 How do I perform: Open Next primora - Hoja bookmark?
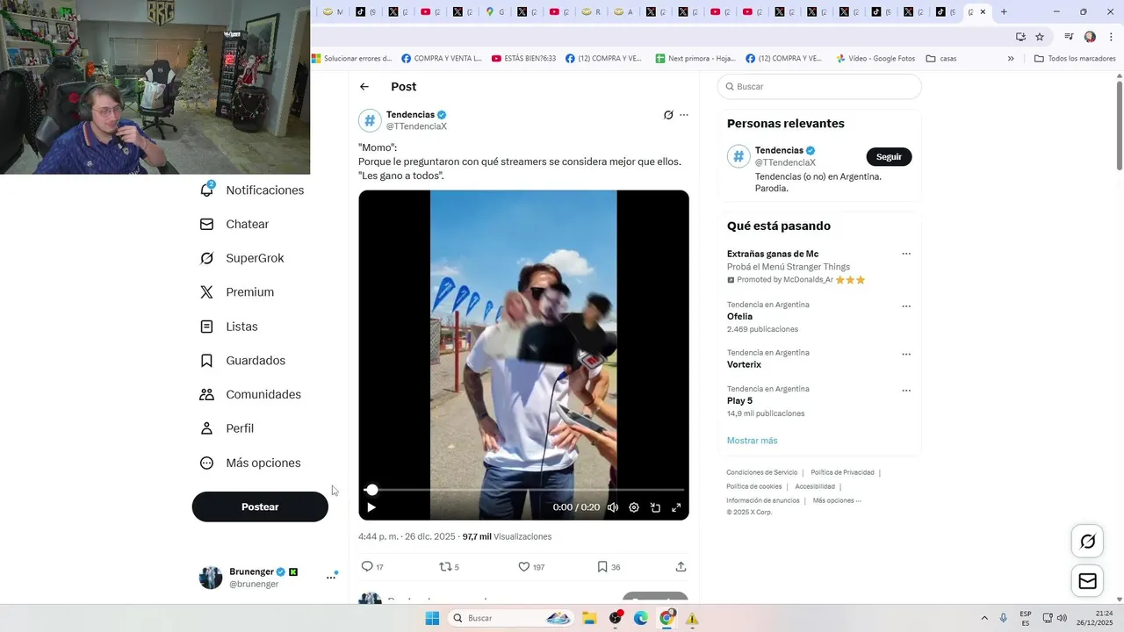click(x=695, y=59)
